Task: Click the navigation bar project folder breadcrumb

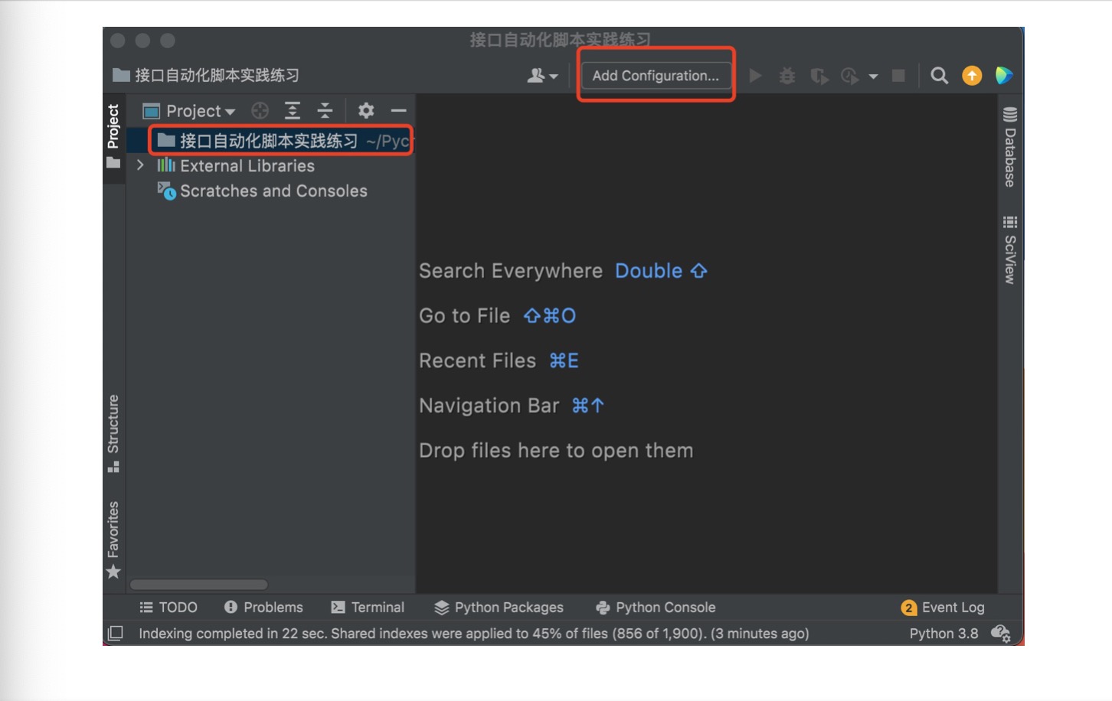Action: point(206,75)
